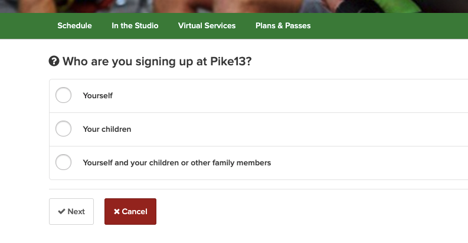Pick the Yourself and your children radio option

point(63,162)
